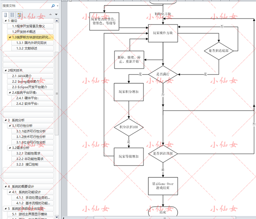Select heading '3.1.2技术可行性分析'
The width and height of the screenshot is (256, 219).
[32, 137]
